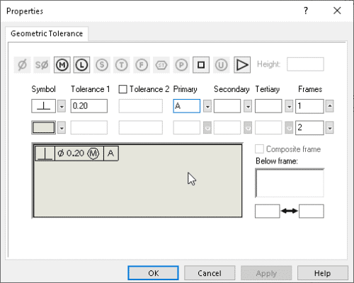Click datum A cell in preview
This screenshot has height=283, width=354.
coord(111,154)
